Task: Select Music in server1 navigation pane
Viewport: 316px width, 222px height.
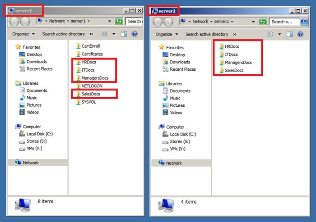Action: coord(28,98)
